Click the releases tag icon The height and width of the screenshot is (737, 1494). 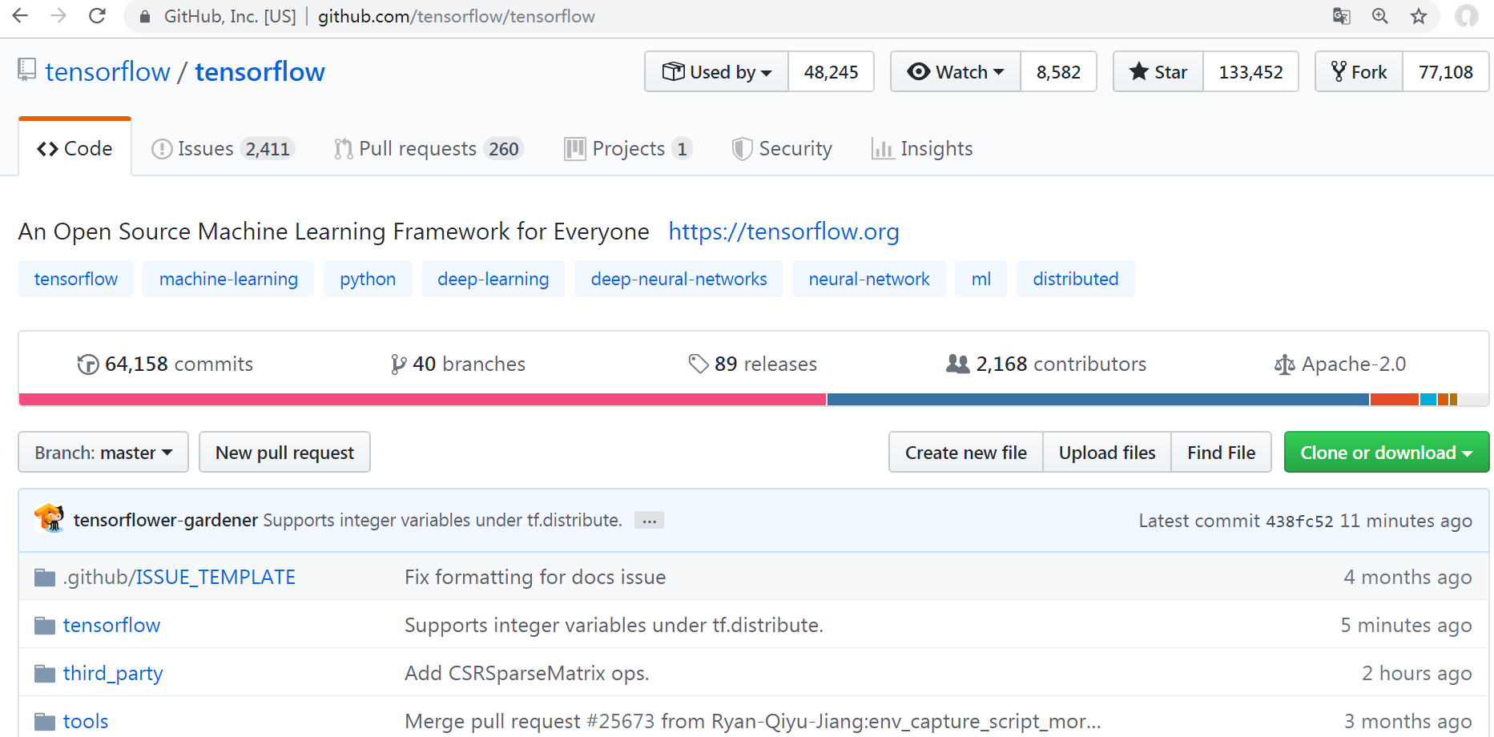point(699,364)
